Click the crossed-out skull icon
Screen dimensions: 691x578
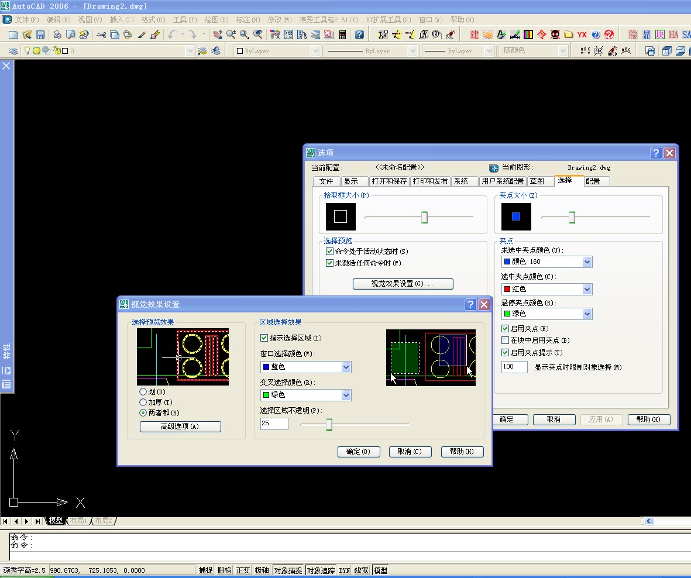tap(555, 35)
